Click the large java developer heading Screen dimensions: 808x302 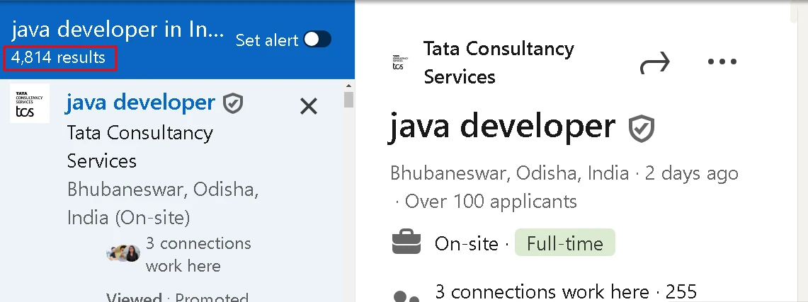[502, 127]
